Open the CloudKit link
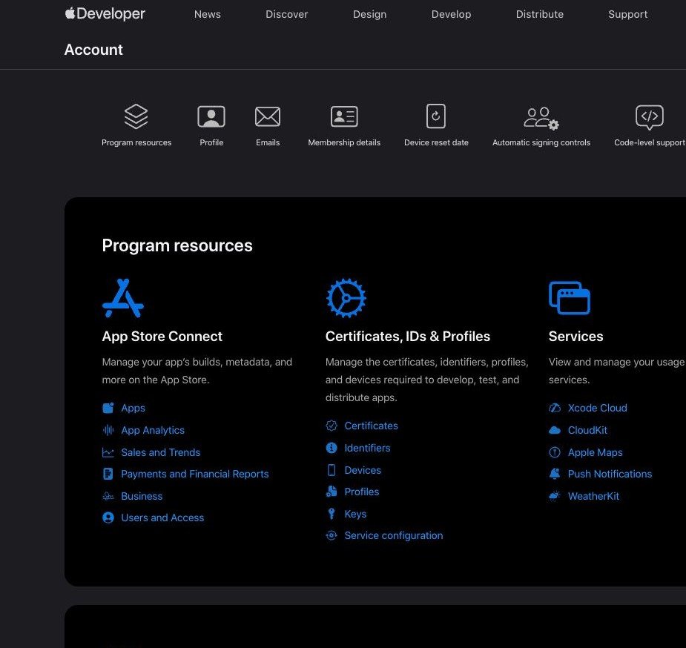686x648 pixels. pyautogui.click(x=587, y=430)
